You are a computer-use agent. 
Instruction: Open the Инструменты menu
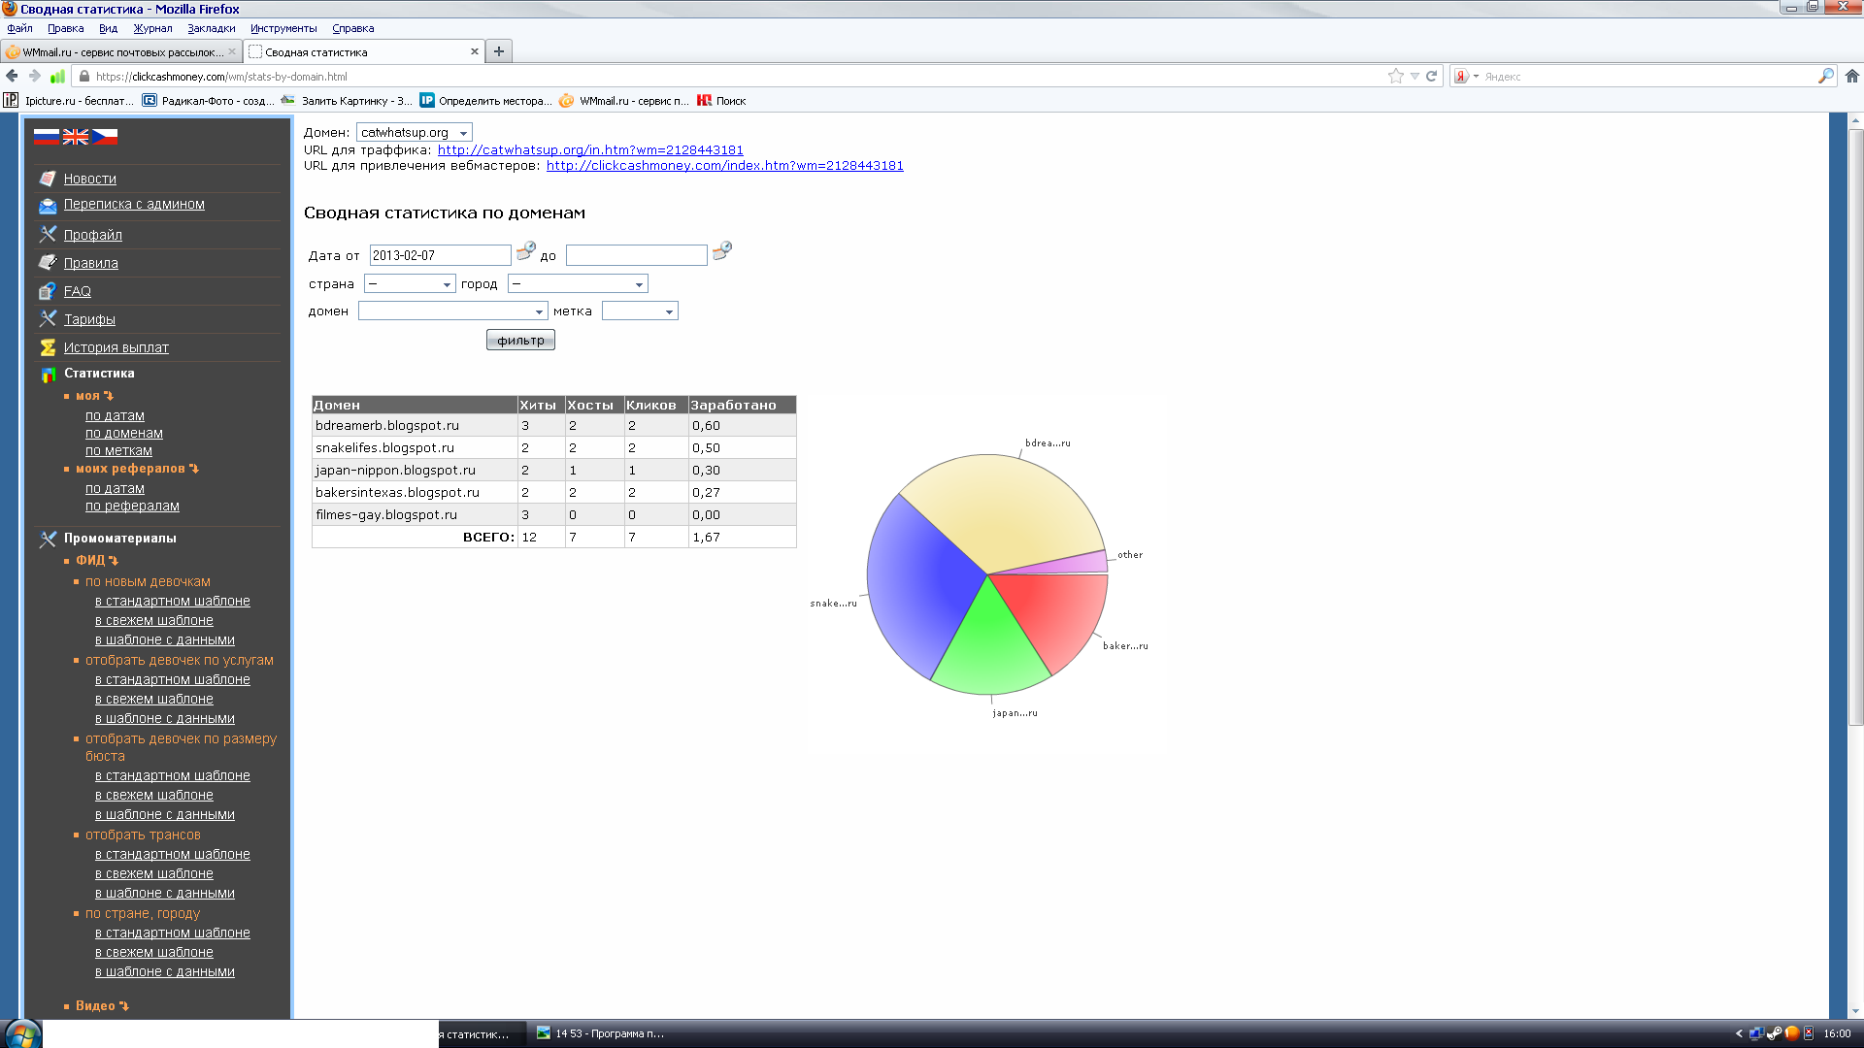point(283,28)
